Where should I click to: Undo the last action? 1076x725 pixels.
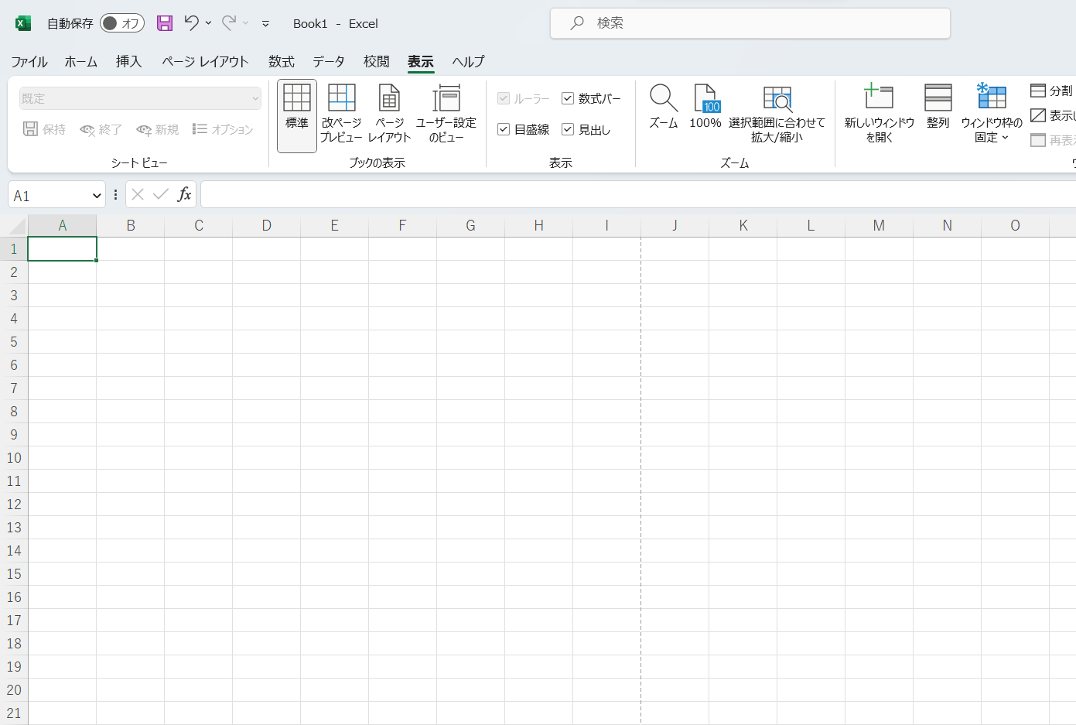(191, 23)
